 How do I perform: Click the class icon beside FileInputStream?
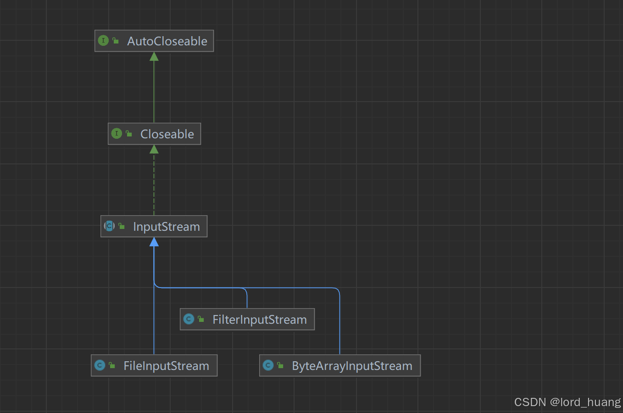click(100, 365)
